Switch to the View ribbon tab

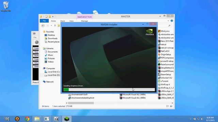(x=72, y=21)
